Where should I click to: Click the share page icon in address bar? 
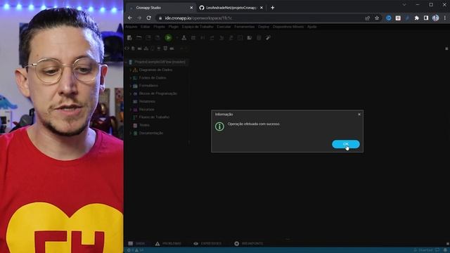tap(367, 18)
